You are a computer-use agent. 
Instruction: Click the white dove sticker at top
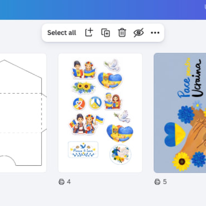pos(112,65)
